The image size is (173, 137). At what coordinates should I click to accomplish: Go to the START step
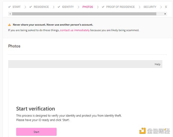coord(16,7)
